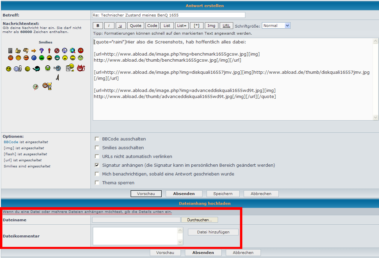Enable 'BBCode ausschalten' checkbox

[x=97, y=139]
